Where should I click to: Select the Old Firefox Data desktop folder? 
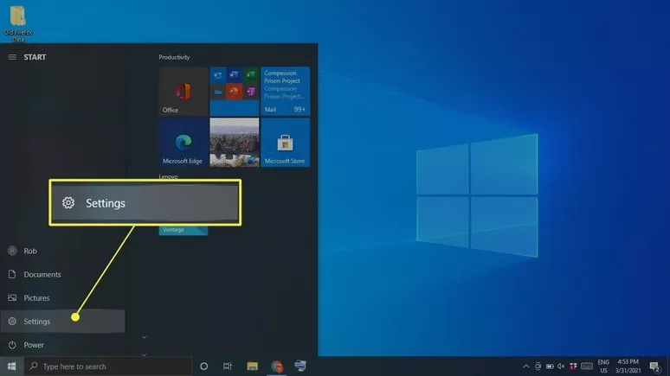(x=18, y=23)
